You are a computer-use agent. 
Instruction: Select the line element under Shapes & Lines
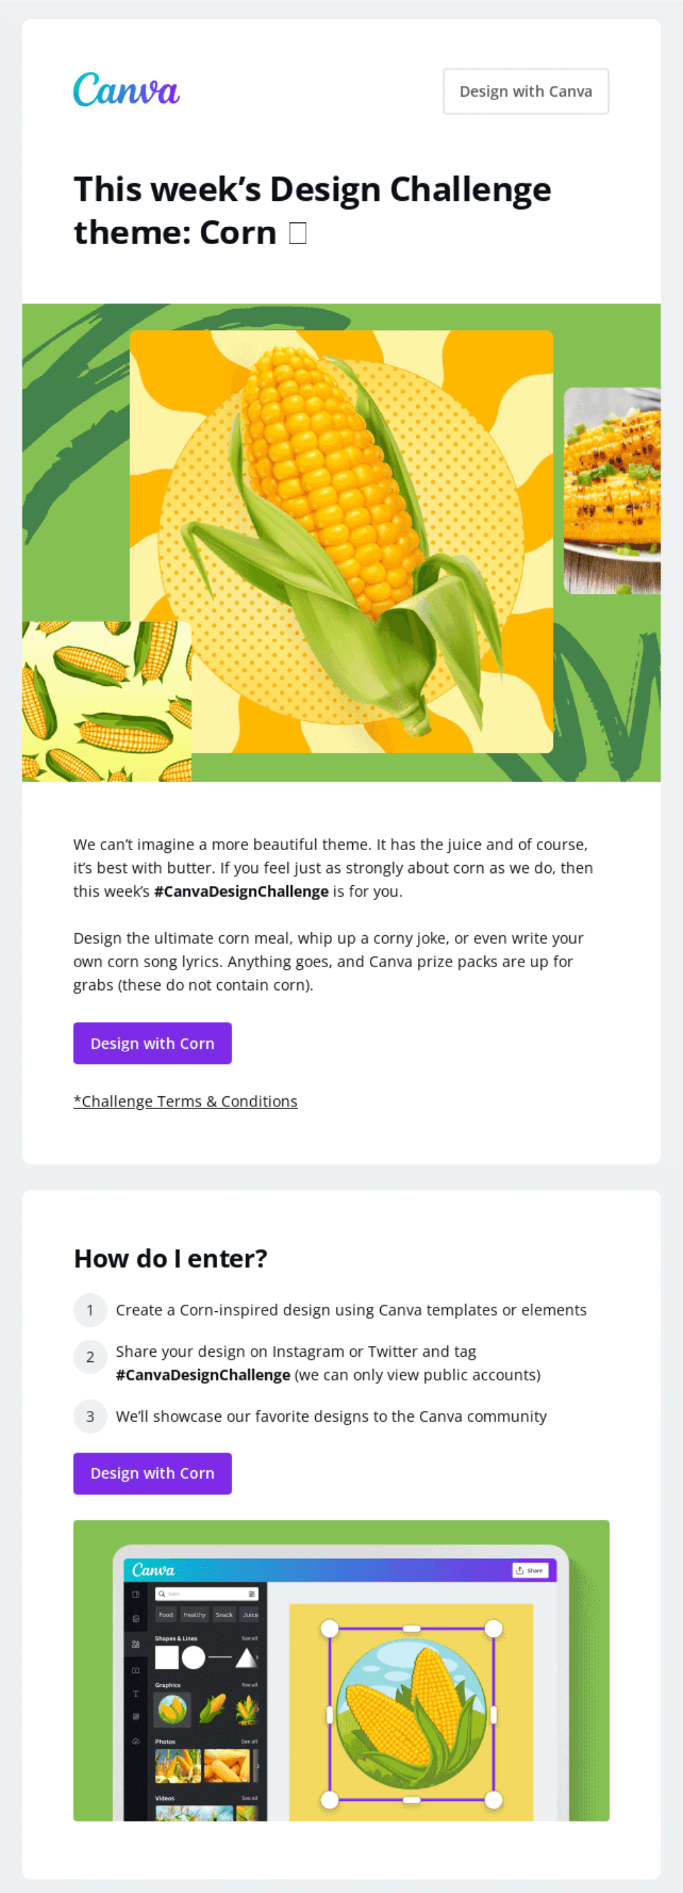(220, 1656)
